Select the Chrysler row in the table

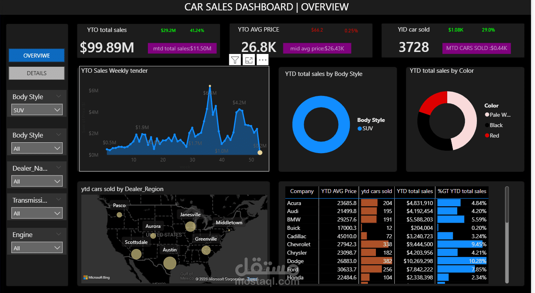coord(387,253)
